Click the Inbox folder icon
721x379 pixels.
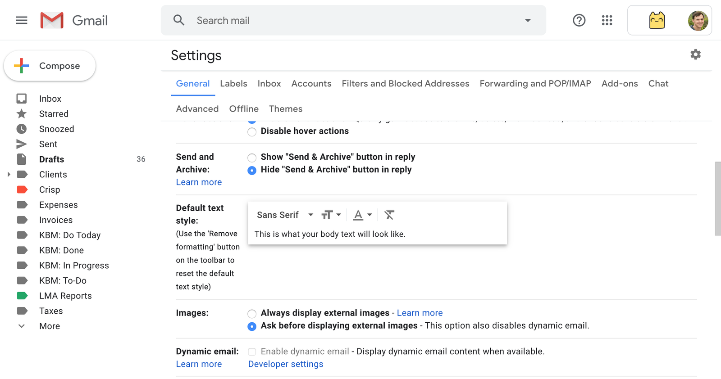(x=22, y=99)
